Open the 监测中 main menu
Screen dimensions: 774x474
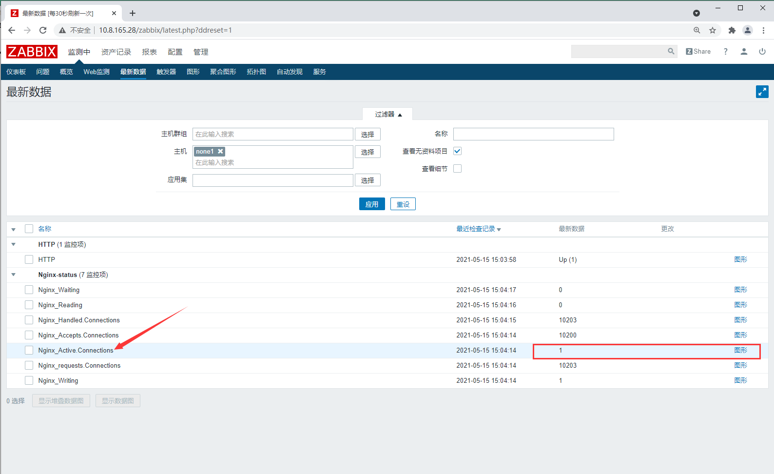[x=79, y=52]
